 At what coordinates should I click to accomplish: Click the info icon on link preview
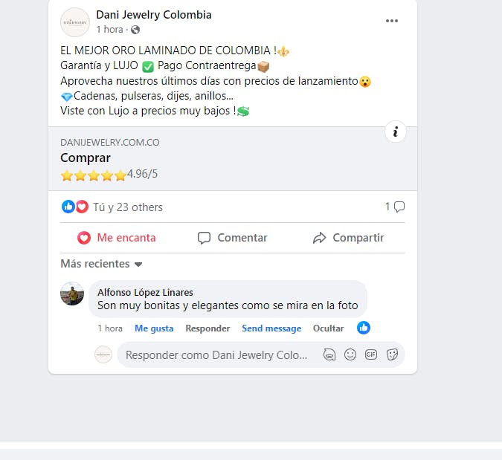(x=396, y=132)
